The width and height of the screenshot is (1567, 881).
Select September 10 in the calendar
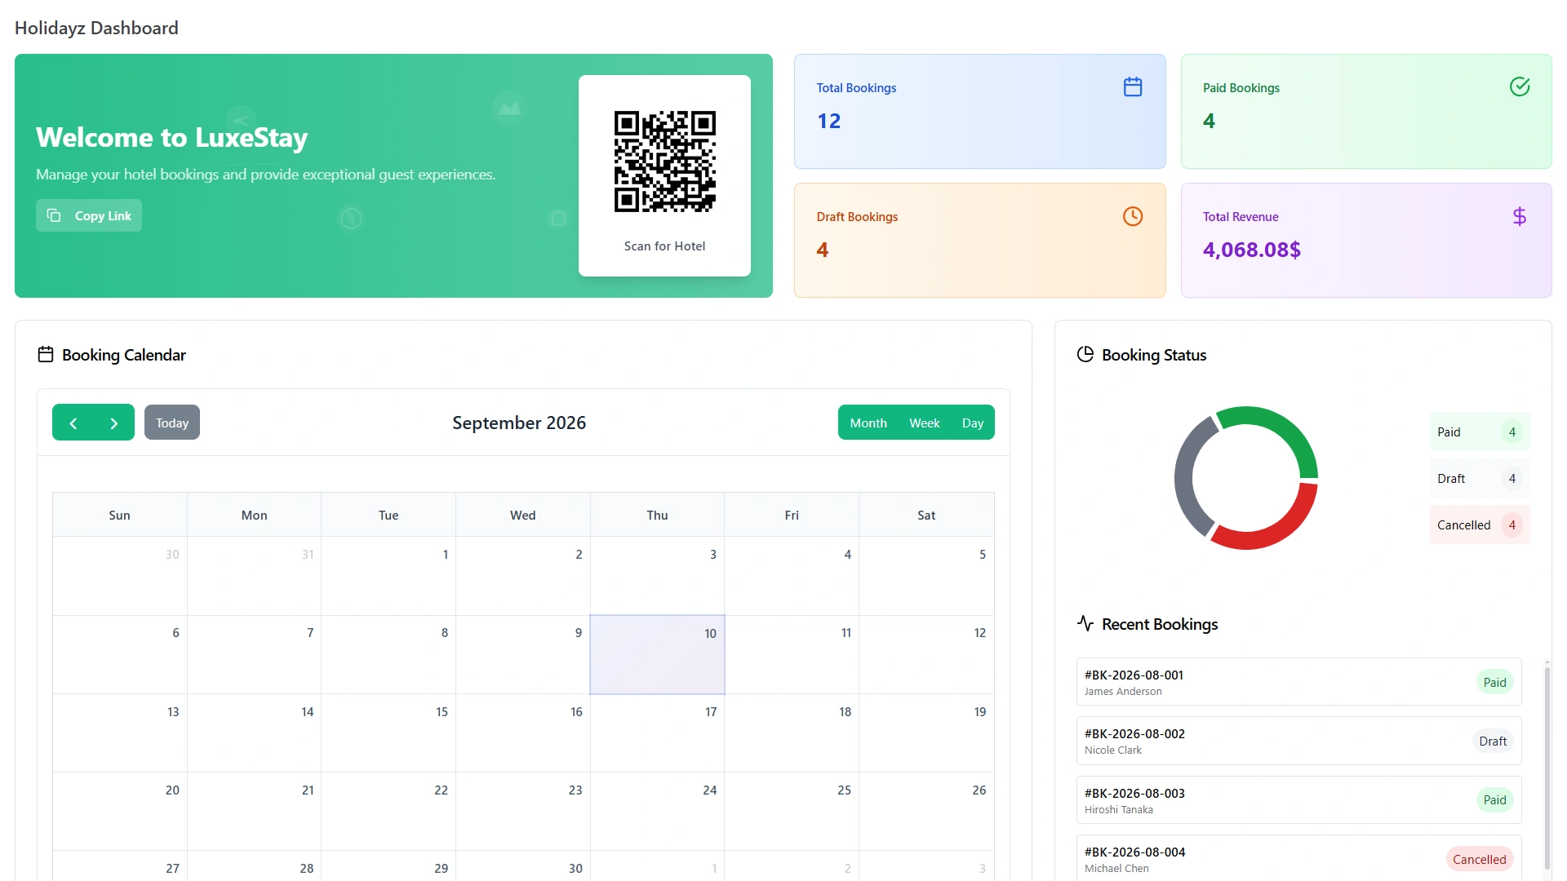657,655
